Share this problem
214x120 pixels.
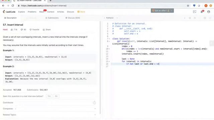pyautogui.click(x=47, y=30)
